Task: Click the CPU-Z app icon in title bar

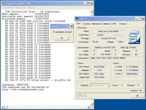Action: (77, 19)
